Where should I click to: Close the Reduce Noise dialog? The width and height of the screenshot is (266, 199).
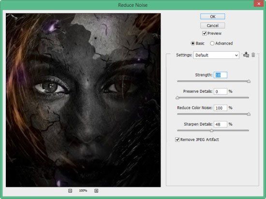[259, 4]
